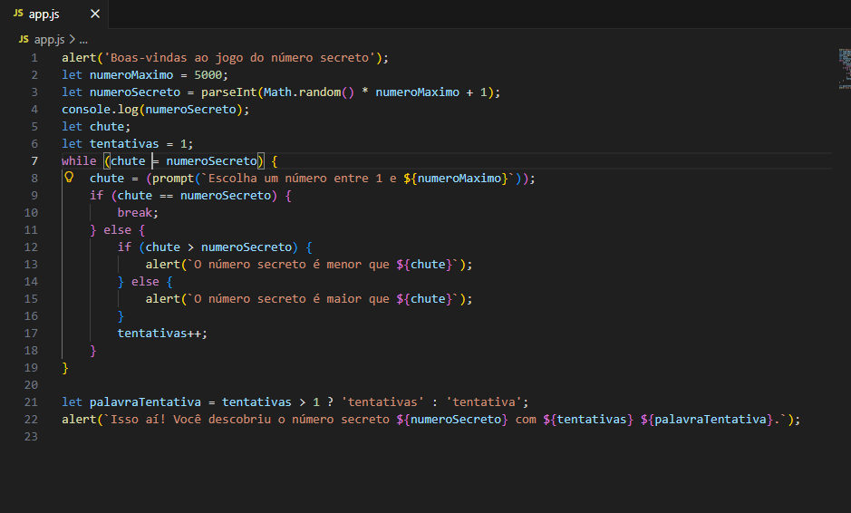Click the 'Boas-vindas ao jogo' string on line 1
Screen dimensions: 851x513
[x=239, y=57]
